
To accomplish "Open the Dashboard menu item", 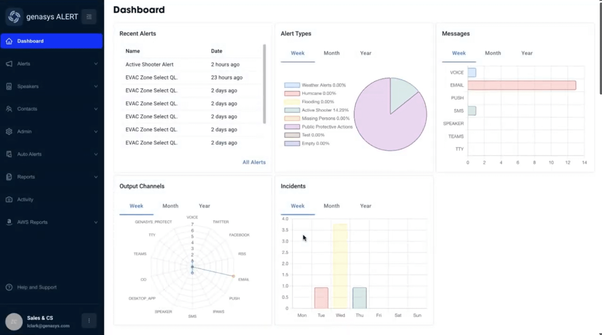I will [x=52, y=41].
